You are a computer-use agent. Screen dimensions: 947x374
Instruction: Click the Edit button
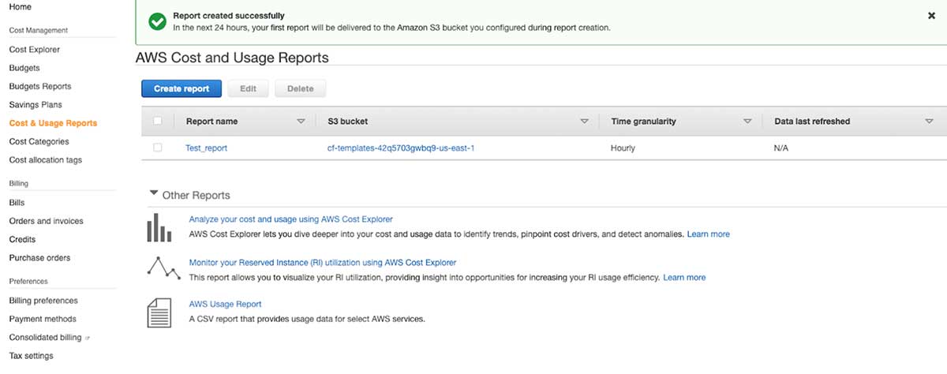click(x=248, y=89)
